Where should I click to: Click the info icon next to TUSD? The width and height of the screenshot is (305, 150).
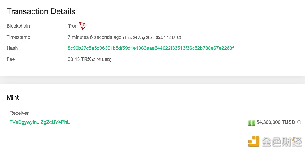click(299, 122)
